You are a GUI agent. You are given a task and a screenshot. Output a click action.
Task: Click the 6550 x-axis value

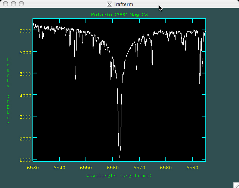86,168
